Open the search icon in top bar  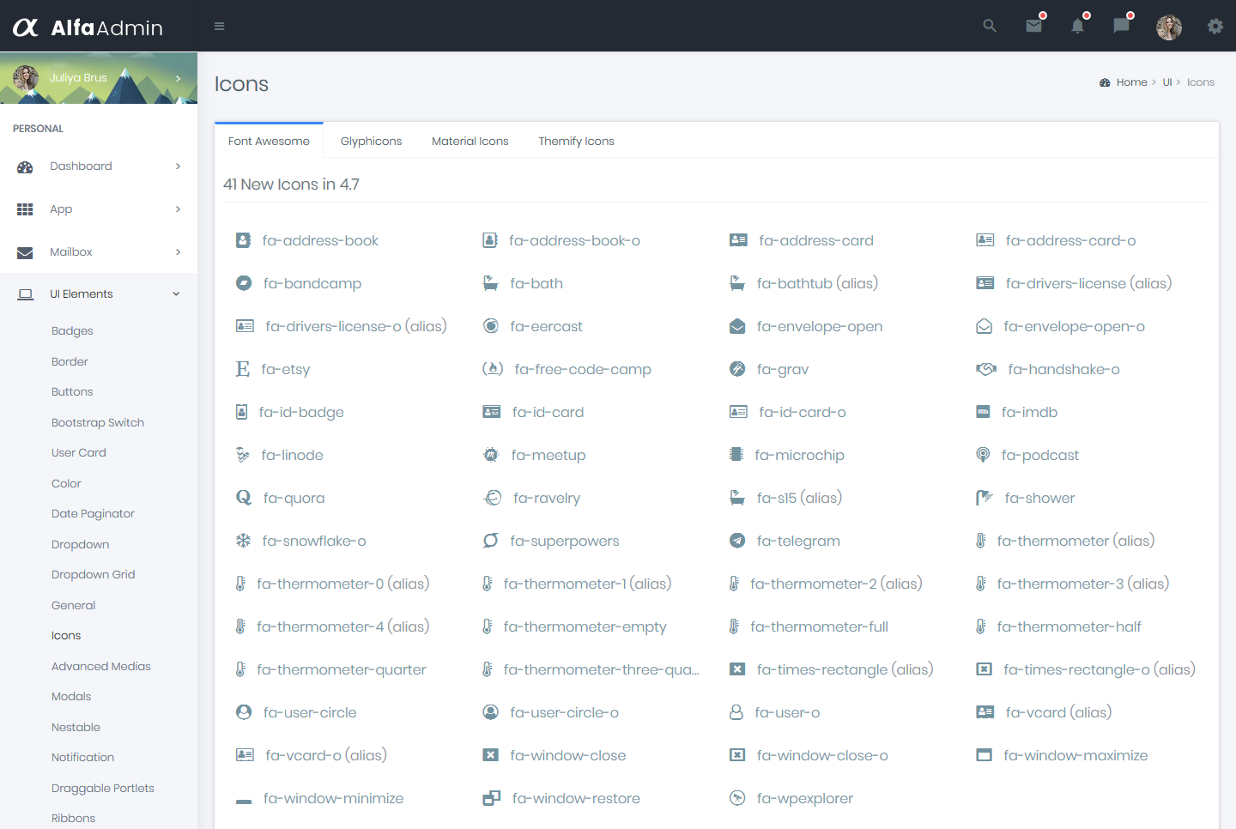tap(990, 27)
